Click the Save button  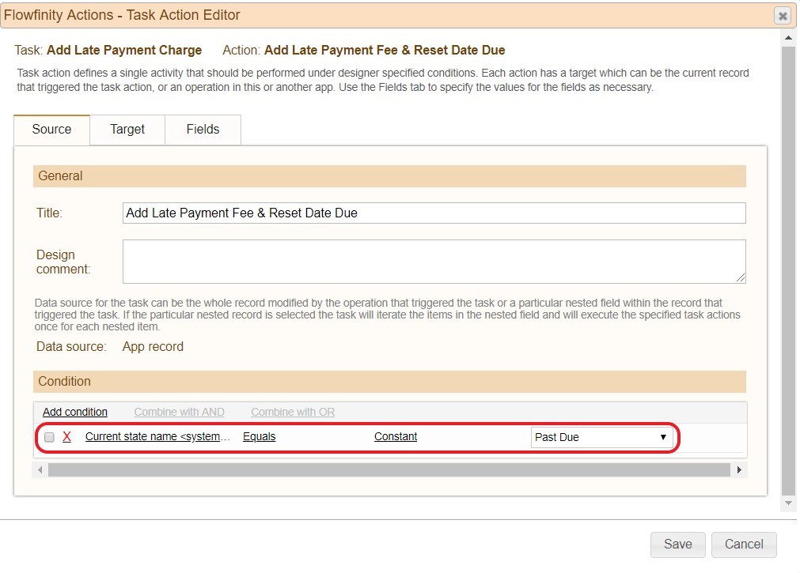(x=677, y=545)
